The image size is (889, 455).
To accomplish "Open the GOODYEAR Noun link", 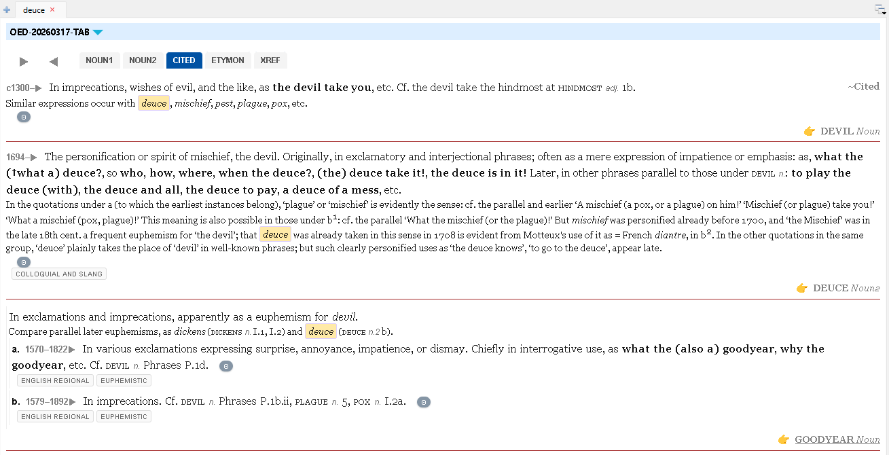I will [x=837, y=439].
